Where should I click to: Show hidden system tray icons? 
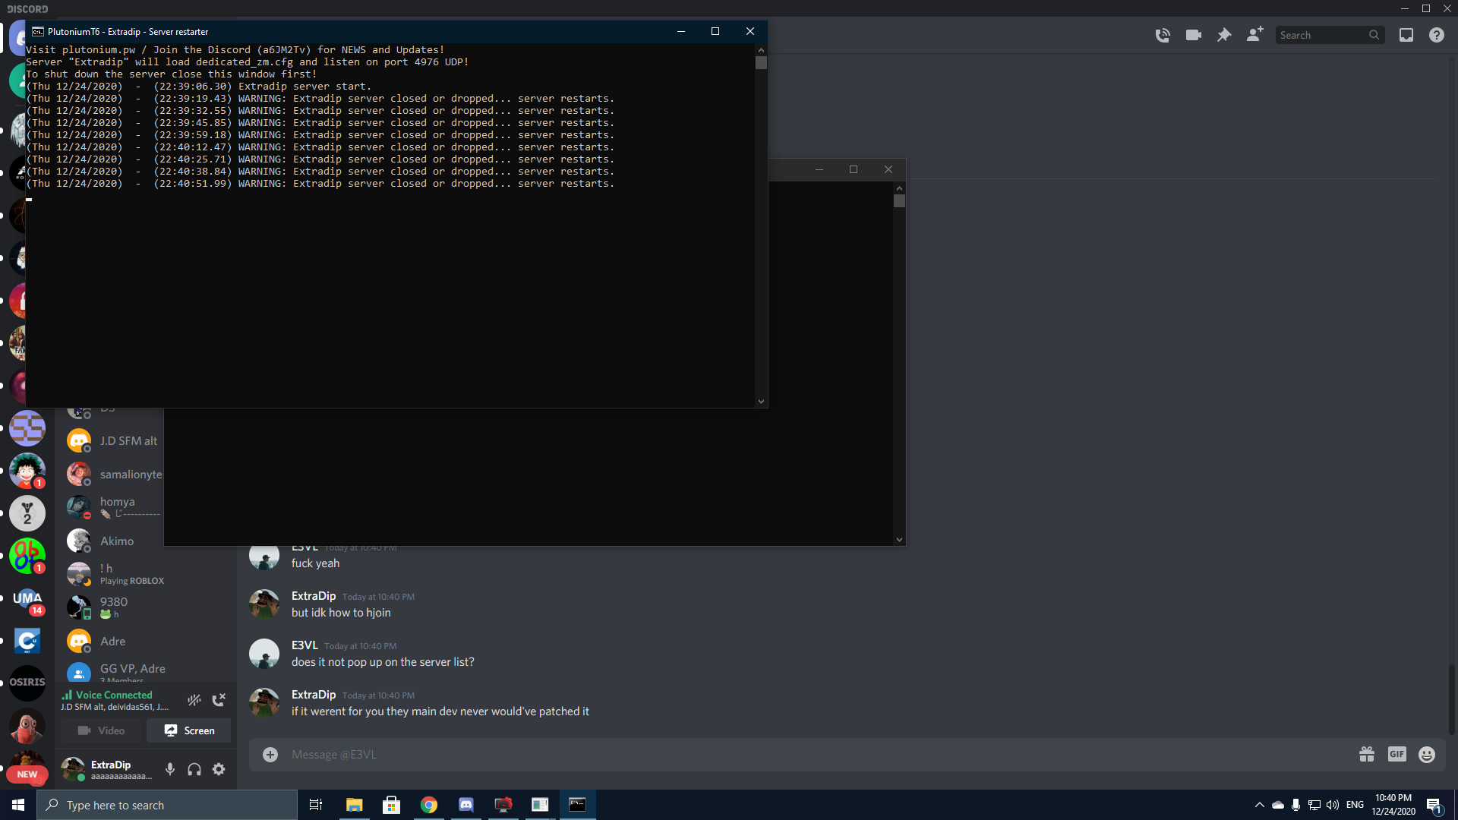click(x=1260, y=805)
